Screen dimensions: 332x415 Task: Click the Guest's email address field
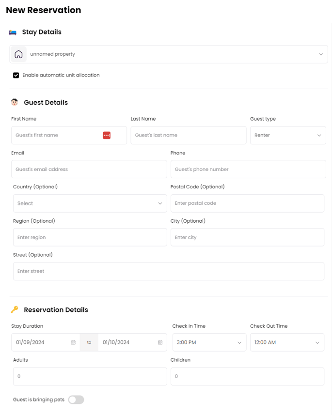point(89,169)
